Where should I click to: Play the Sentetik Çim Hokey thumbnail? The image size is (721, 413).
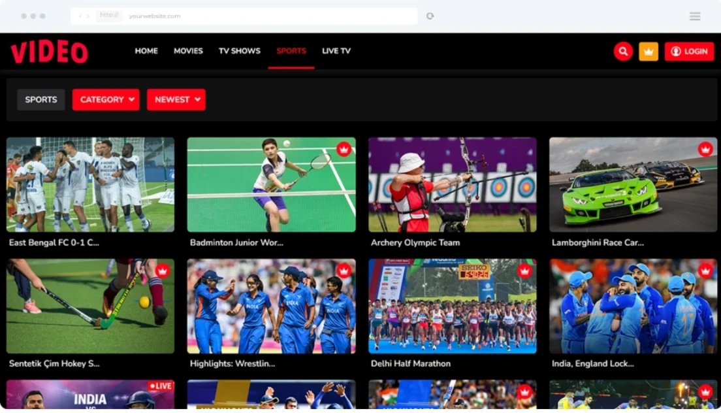[x=90, y=306]
